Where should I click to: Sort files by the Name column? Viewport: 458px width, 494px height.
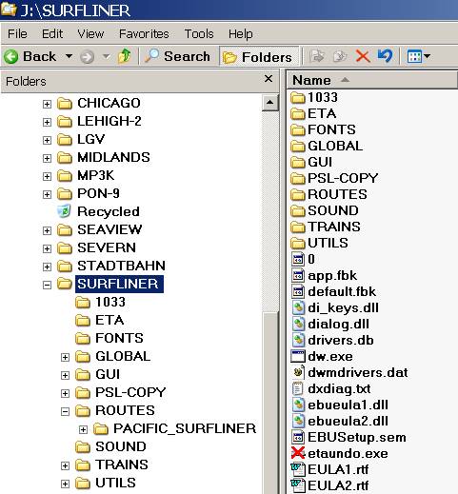(x=372, y=80)
